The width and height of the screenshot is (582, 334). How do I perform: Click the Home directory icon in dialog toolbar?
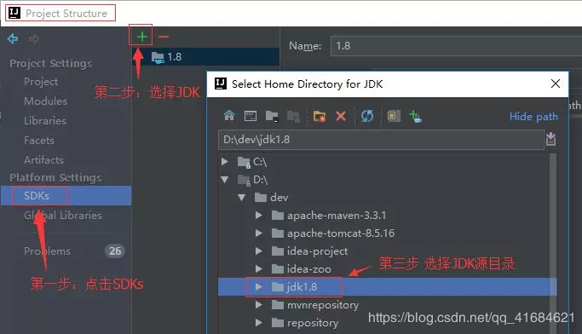pyautogui.click(x=229, y=116)
